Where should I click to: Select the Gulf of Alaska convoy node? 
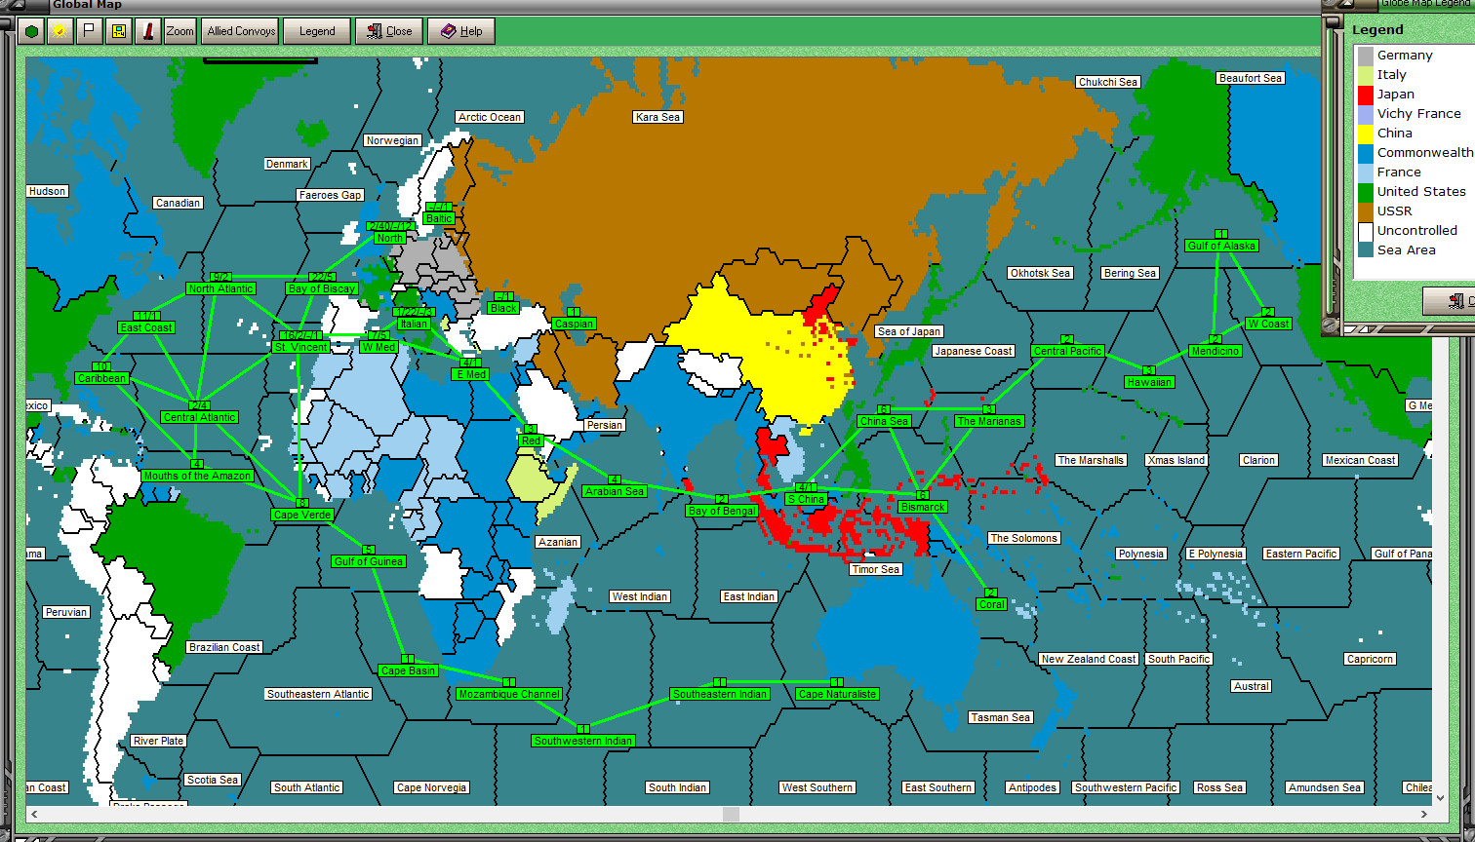(x=1221, y=246)
